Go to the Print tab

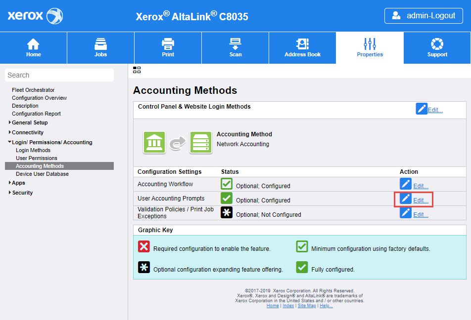click(168, 48)
